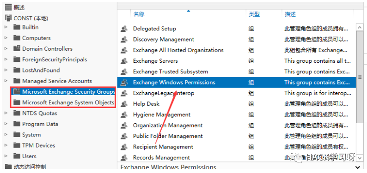The width and height of the screenshot is (367, 173).
Task: Select the Exchange Servers group icon
Action: [124, 61]
